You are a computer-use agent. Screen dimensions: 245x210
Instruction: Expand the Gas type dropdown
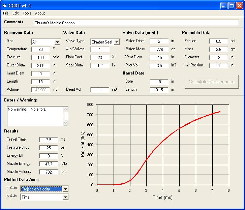57,42
